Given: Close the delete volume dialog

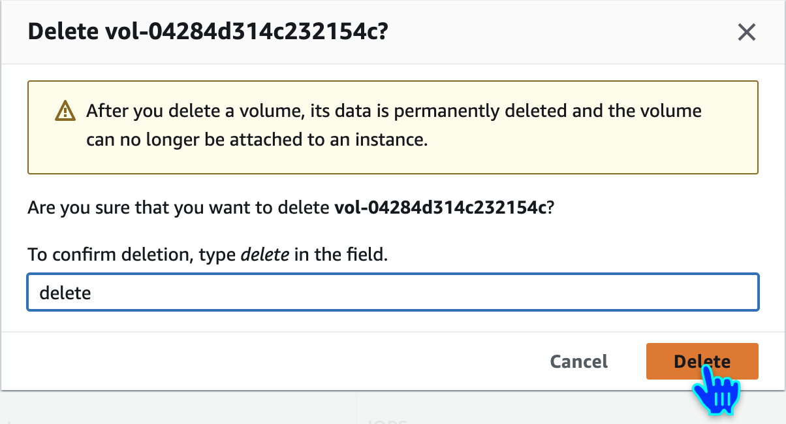Looking at the screenshot, I should [x=746, y=32].
